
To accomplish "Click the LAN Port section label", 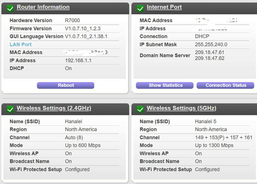I will (x=21, y=45).
